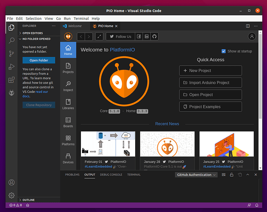Open the PlatformIO alien icon in activity bar
This screenshot has height=212, width=267.
tap(11, 93)
